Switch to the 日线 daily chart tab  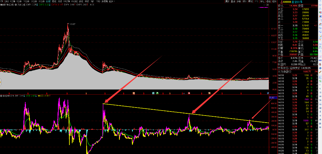[48, 2]
